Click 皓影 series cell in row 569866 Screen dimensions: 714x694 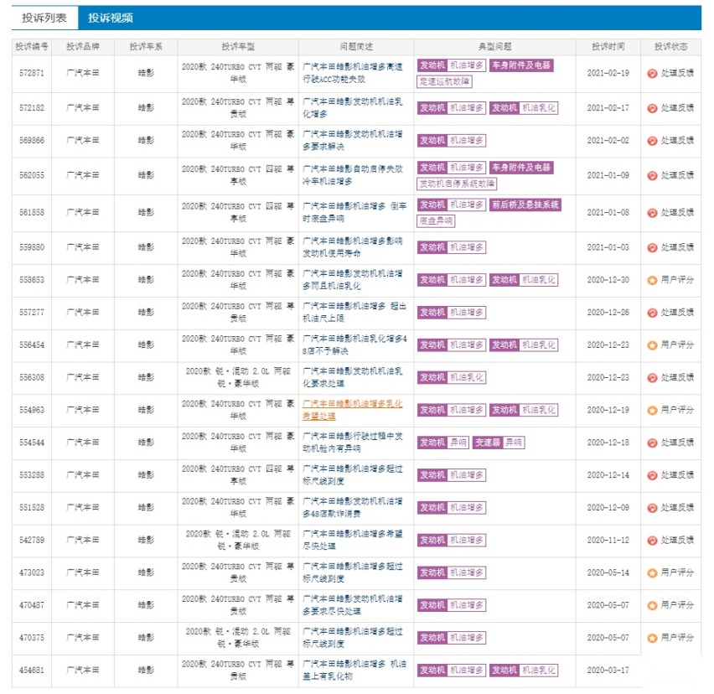[x=146, y=140]
